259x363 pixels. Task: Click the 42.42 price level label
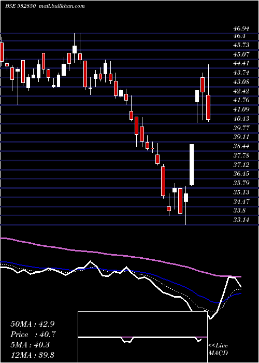pos(241,91)
